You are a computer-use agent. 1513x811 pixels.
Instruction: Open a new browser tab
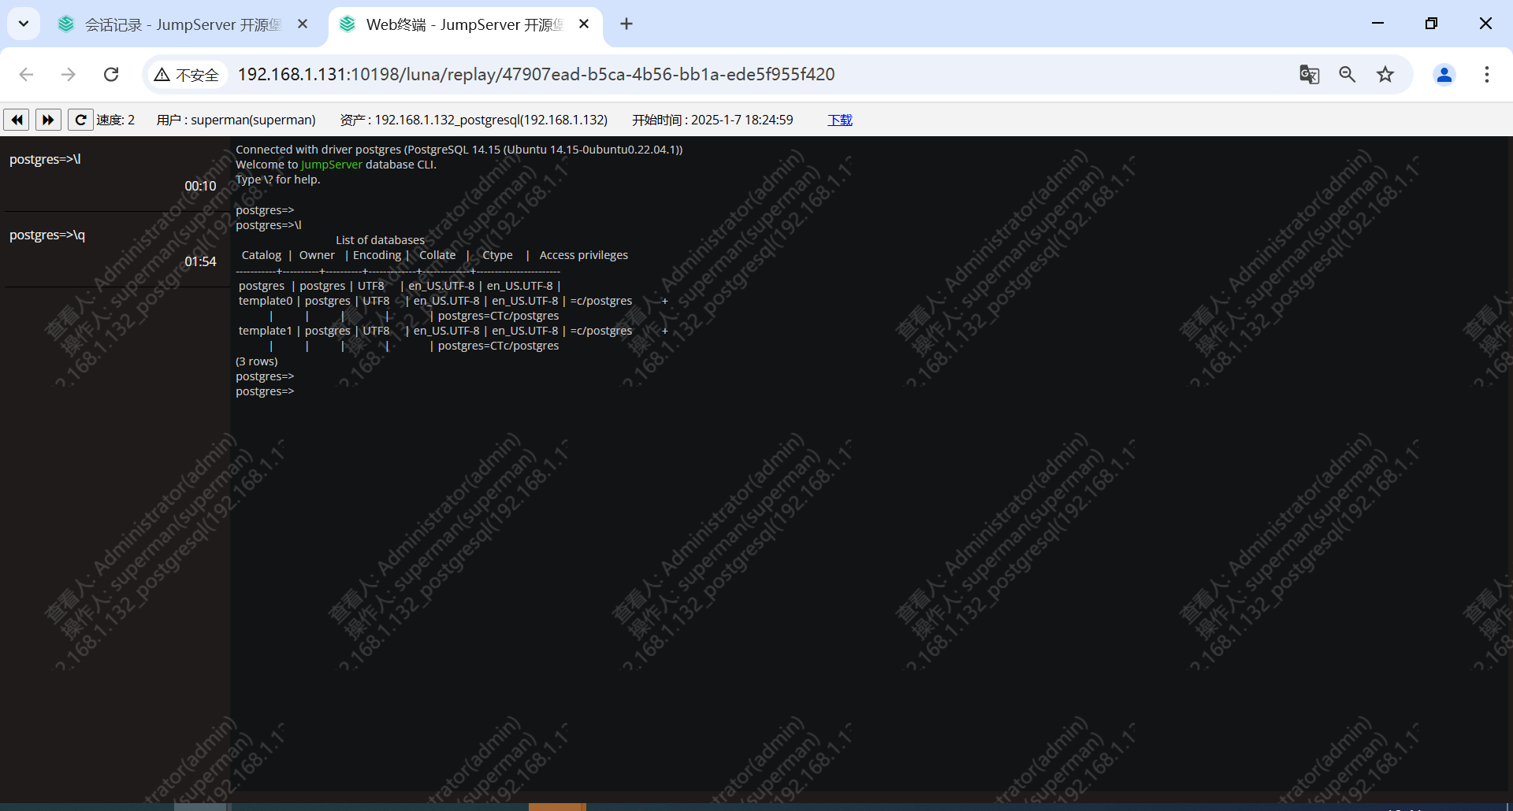coord(626,24)
